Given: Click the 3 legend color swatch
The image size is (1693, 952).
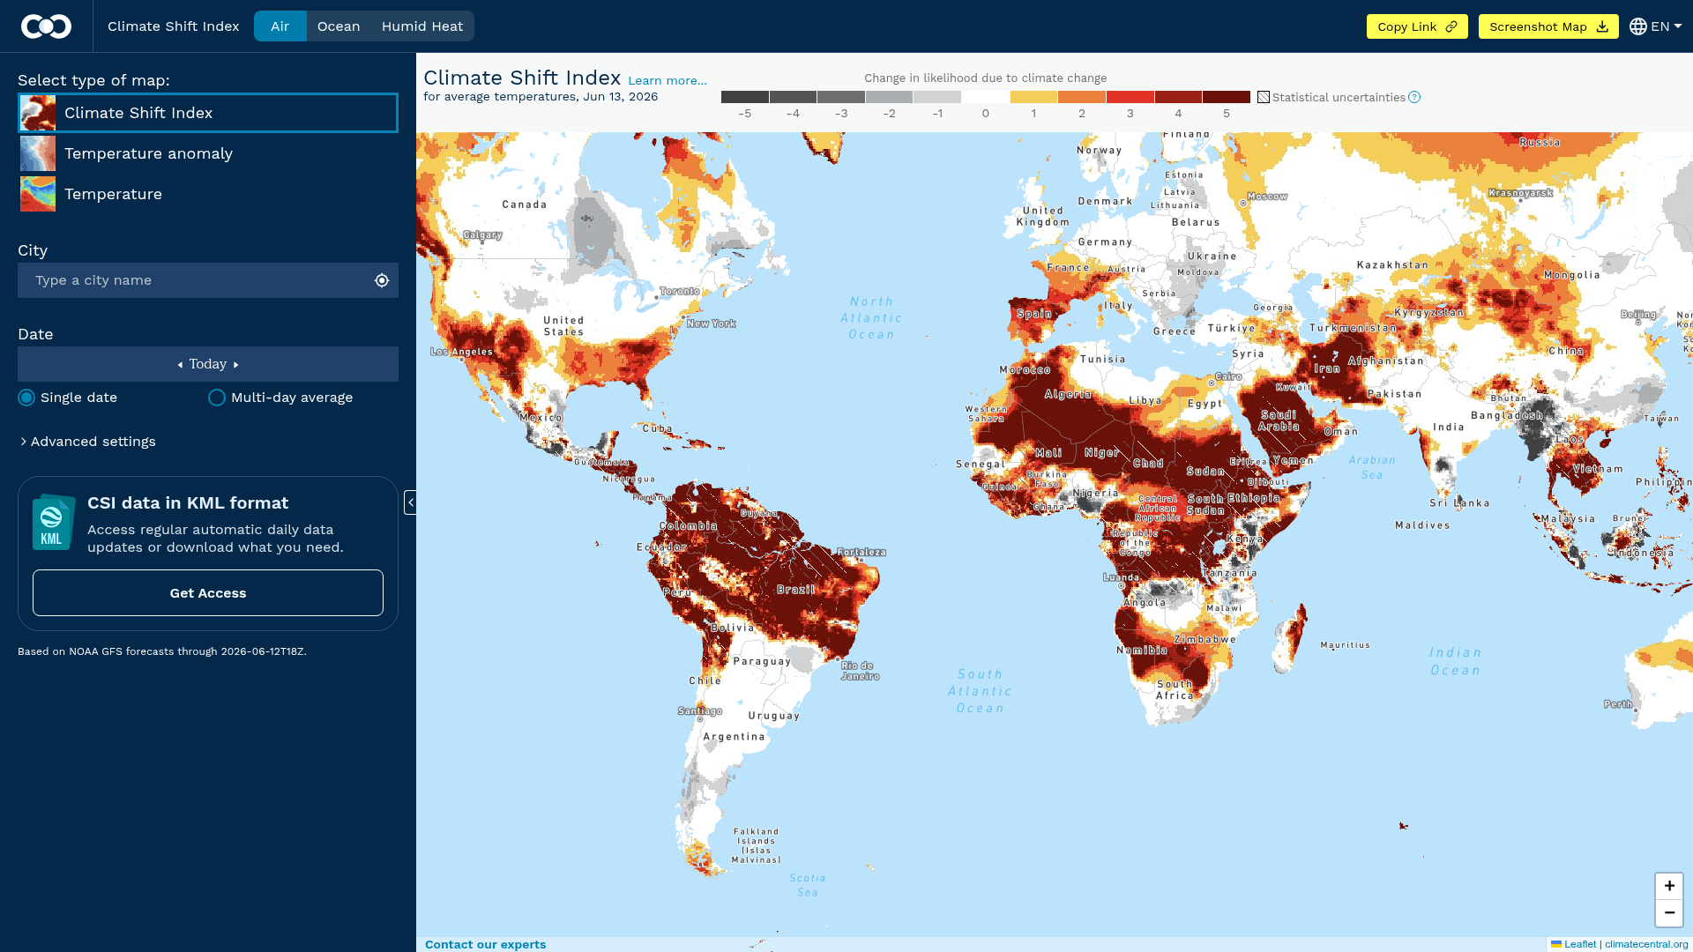Looking at the screenshot, I should pyautogui.click(x=1130, y=97).
